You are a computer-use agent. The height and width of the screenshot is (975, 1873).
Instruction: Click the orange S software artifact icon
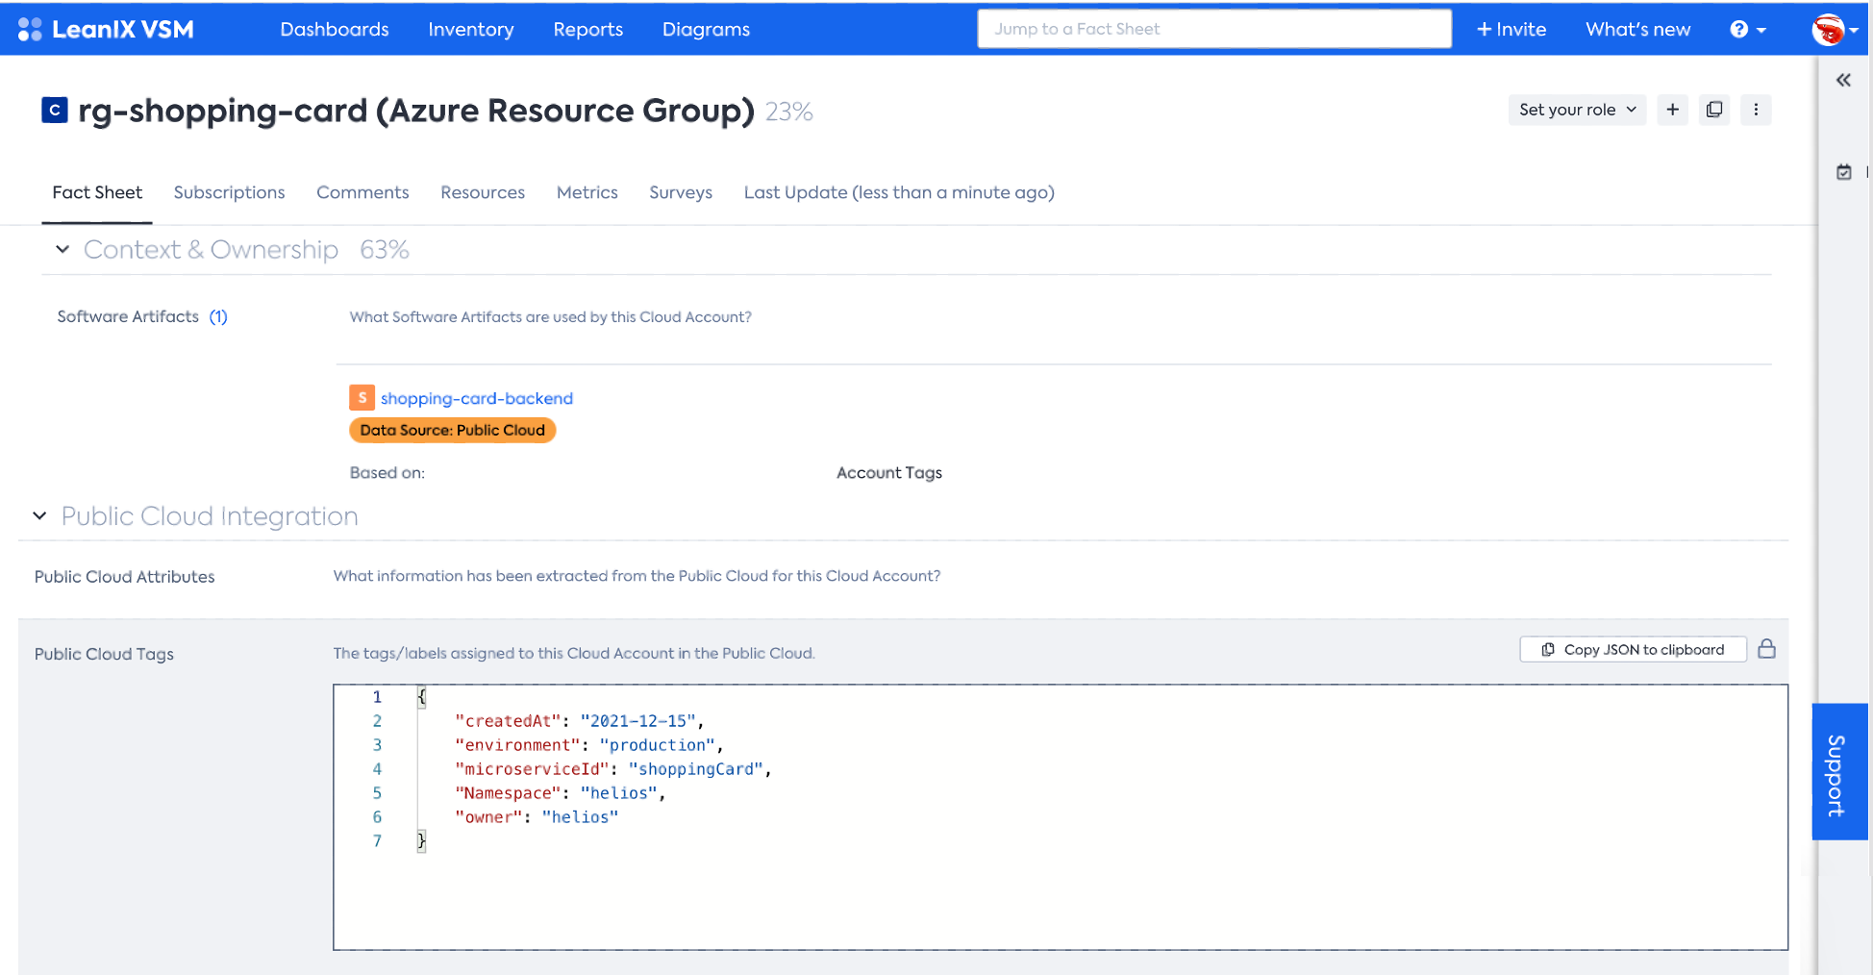[x=362, y=397]
